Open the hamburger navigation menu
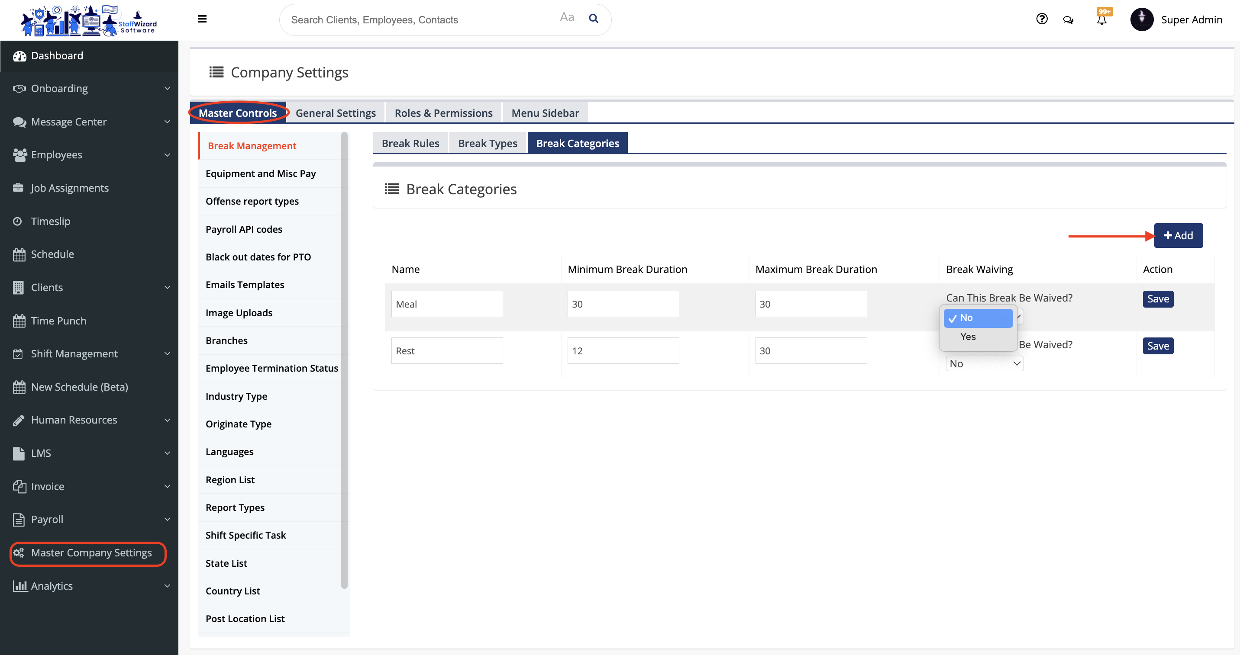The image size is (1240, 655). pyautogui.click(x=202, y=19)
